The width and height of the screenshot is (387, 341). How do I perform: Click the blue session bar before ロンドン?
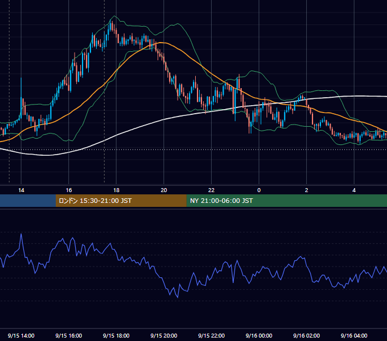28,201
